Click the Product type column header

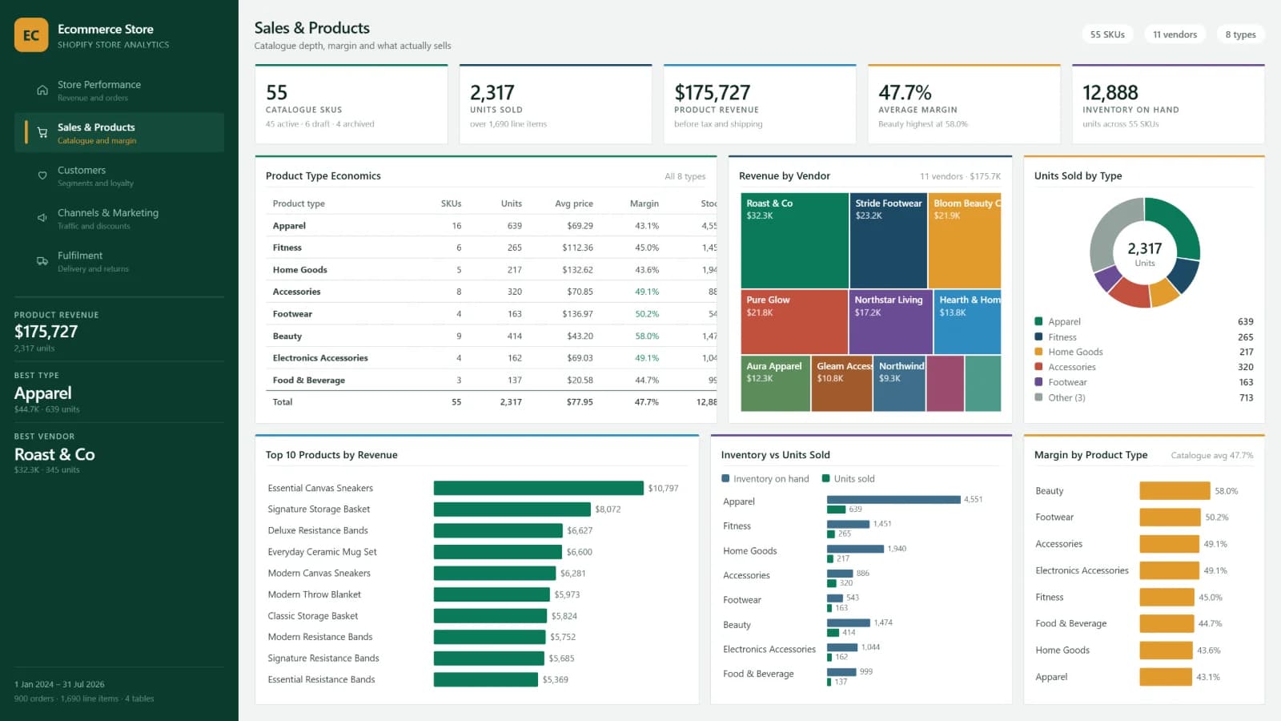point(299,203)
